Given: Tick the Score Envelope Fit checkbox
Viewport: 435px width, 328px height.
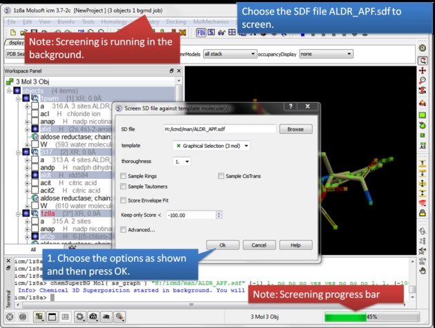Looking at the screenshot, I should coord(124,200).
